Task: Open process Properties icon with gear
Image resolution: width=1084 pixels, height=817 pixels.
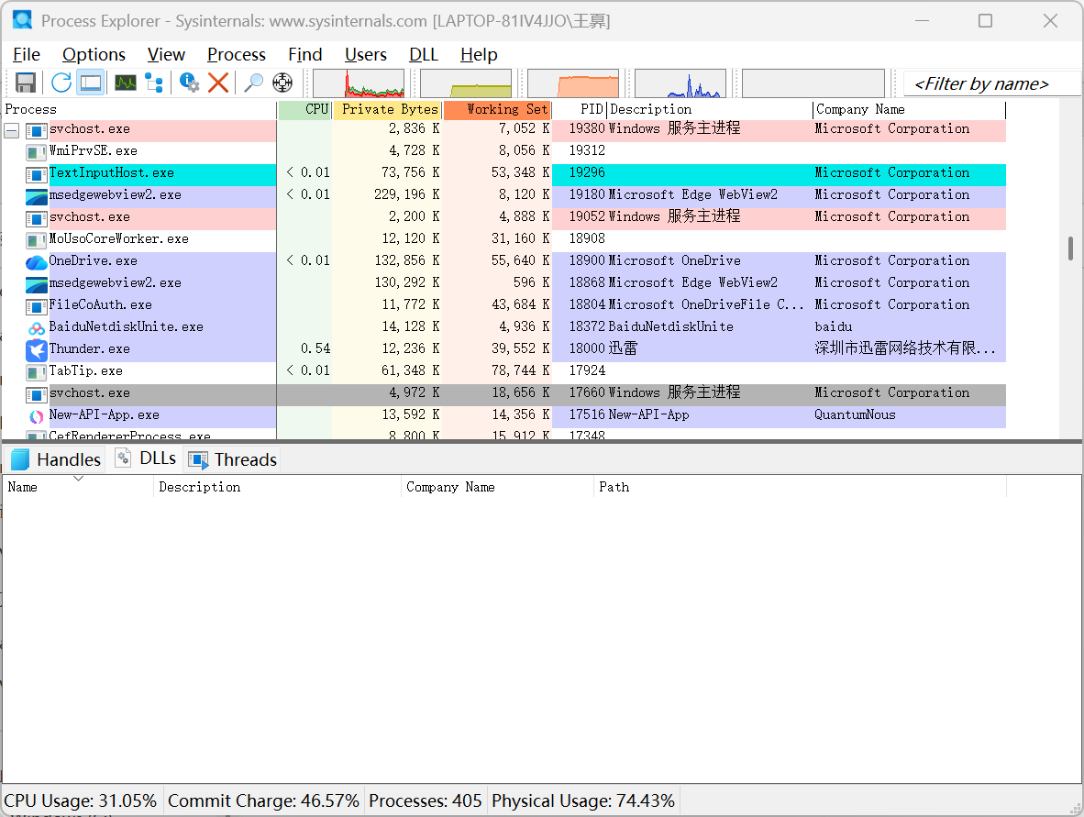Action: point(189,83)
